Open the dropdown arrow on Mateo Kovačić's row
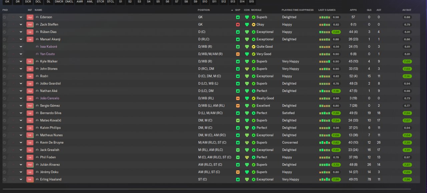Viewport: 427px width, 193px height. [21, 120]
